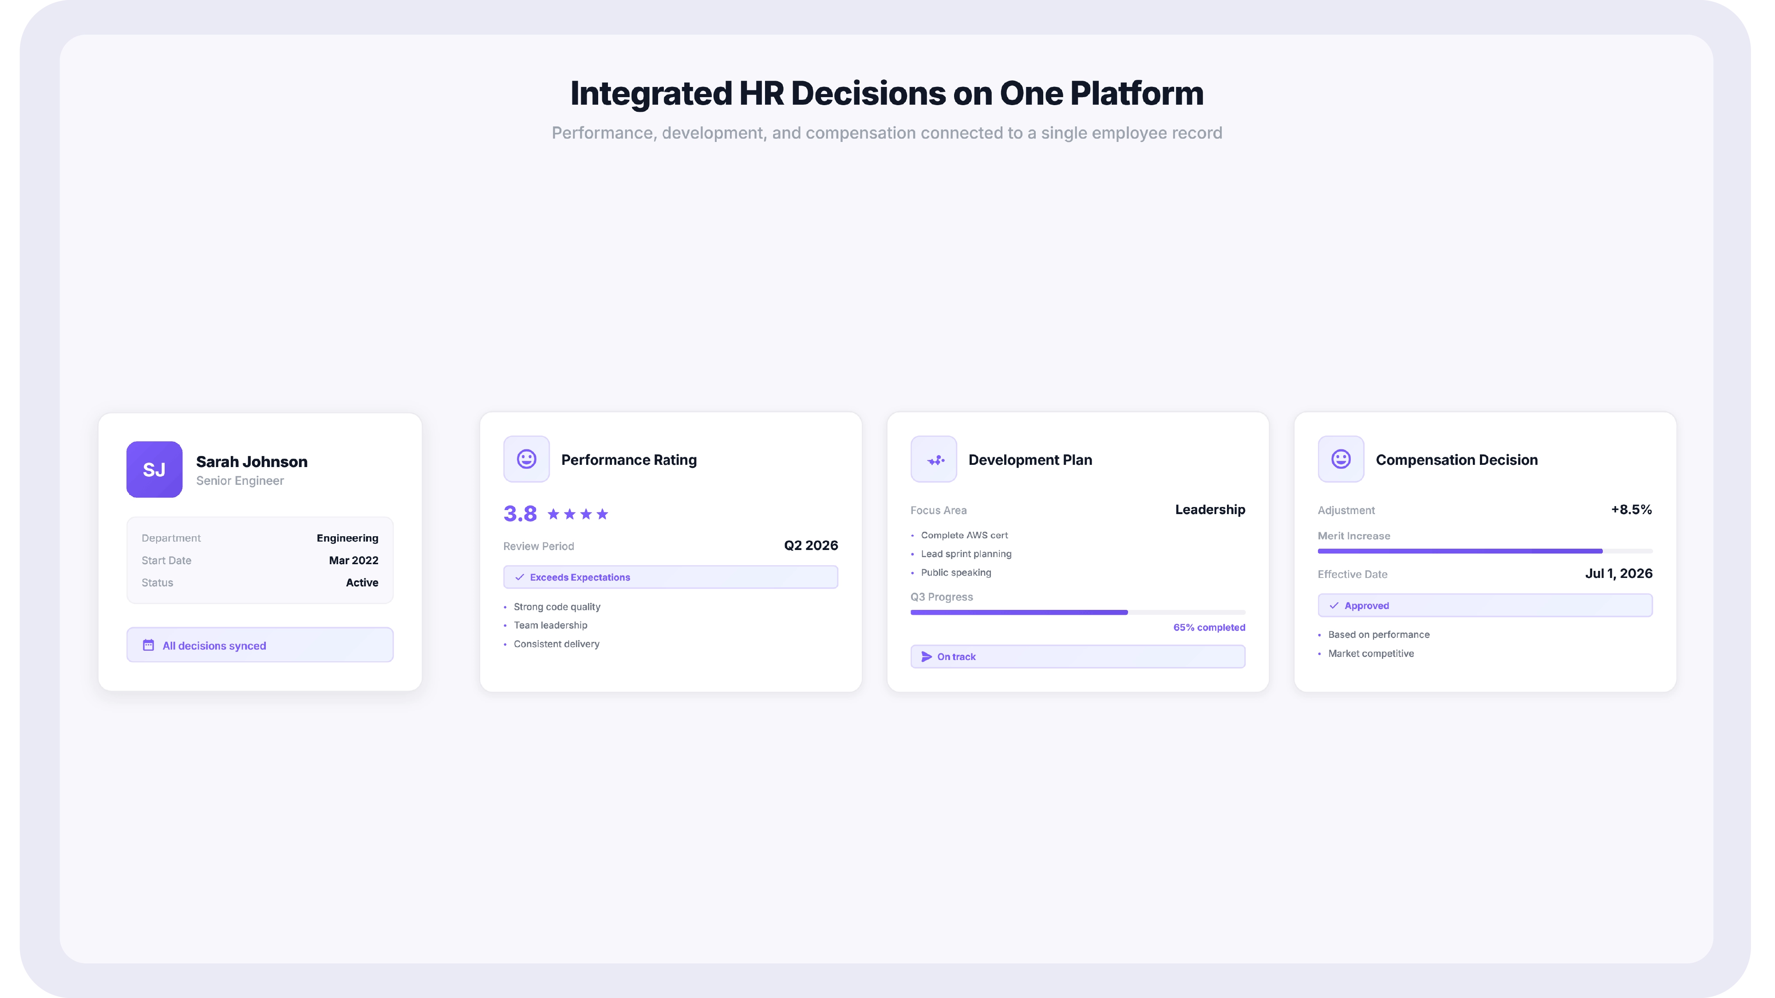Click the Q3 Progress label
The image size is (1775, 998).
[941, 597]
